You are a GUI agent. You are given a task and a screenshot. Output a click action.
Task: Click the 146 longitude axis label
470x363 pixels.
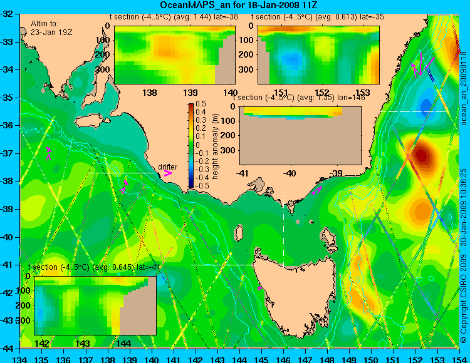pos(283,359)
